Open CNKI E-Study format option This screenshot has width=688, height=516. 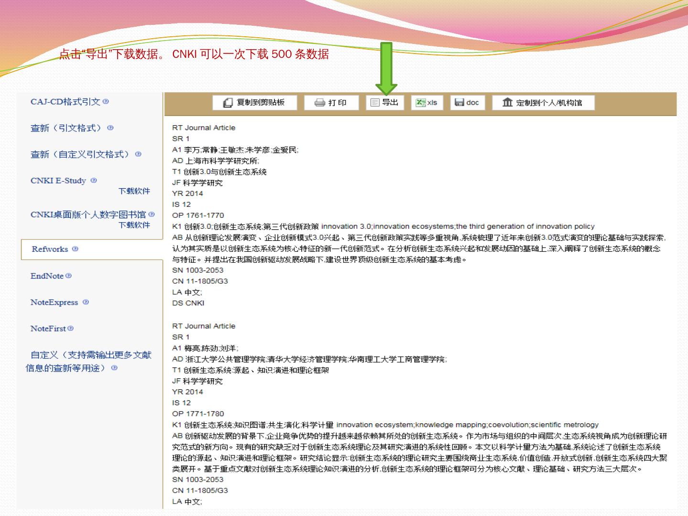58,181
